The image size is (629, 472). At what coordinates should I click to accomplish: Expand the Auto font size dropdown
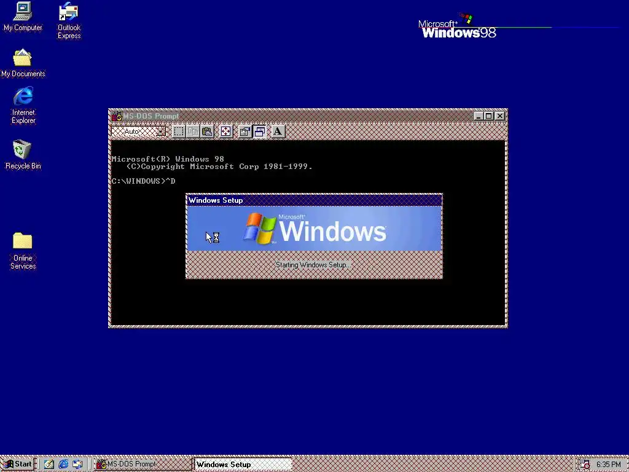pyautogui.click(x=160, y=132)
